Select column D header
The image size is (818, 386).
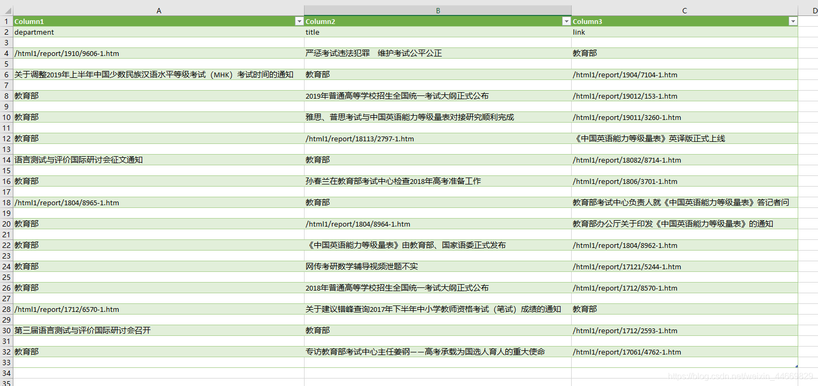coord(808,11)
